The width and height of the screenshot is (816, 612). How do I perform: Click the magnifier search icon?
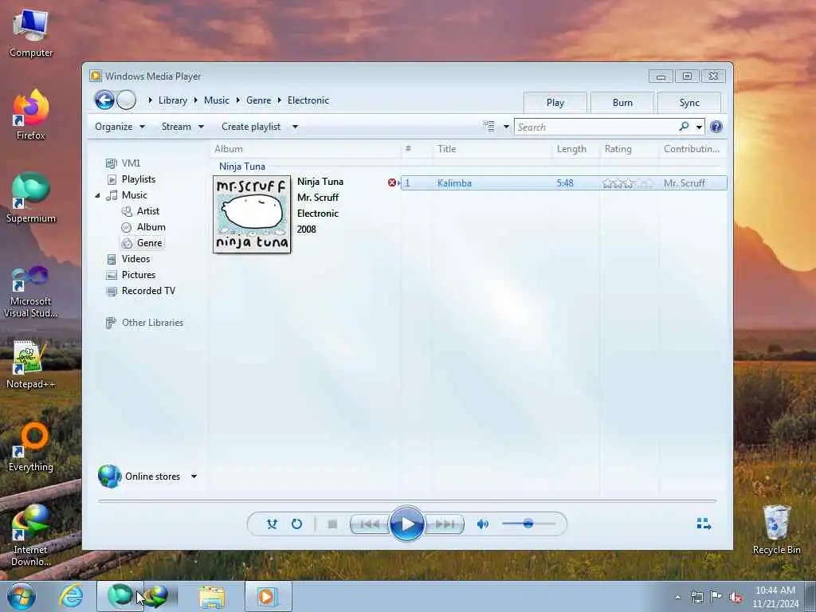point(684,127)
